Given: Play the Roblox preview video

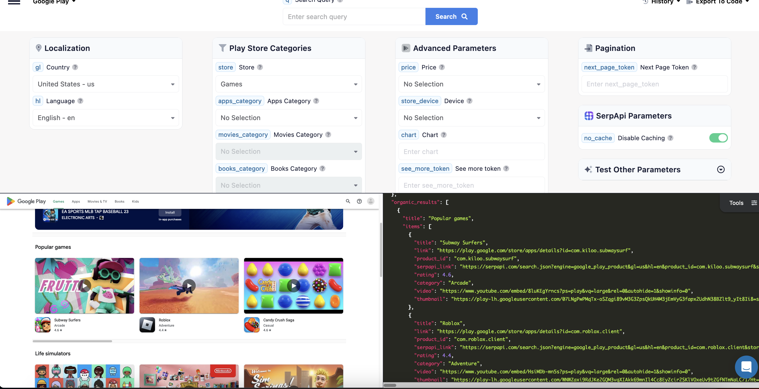Looking at the screenshot, I should coord(189,285).
